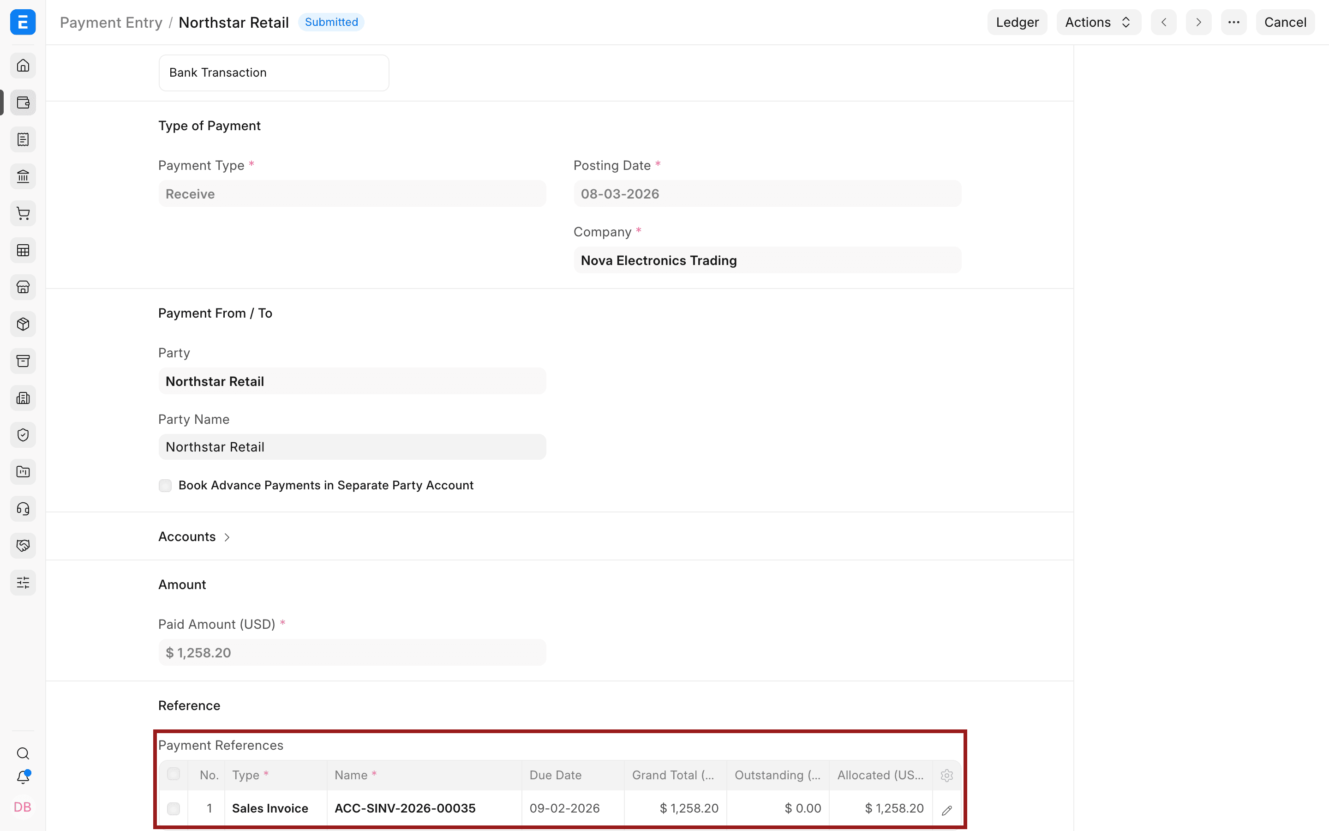Open the package box sidebar icon
The width and height of the screenshot is (1329, 831).
[23, 324]
